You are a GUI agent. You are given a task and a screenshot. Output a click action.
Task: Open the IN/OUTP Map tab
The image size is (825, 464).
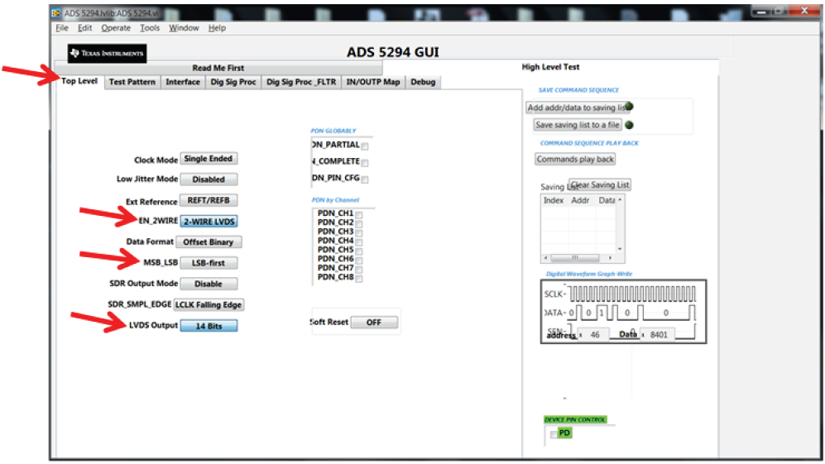pos(373,82)
